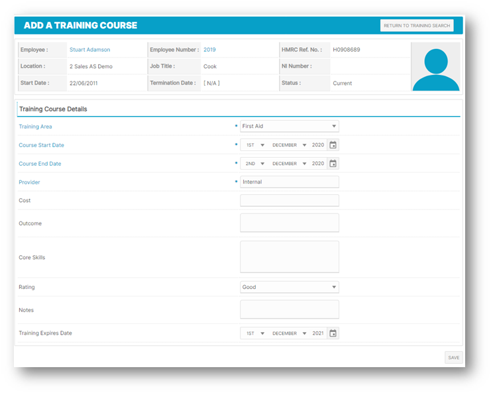
Task: Open Stuart Adamson employee link
Action: pyautogui.click(x=89, y=50)
